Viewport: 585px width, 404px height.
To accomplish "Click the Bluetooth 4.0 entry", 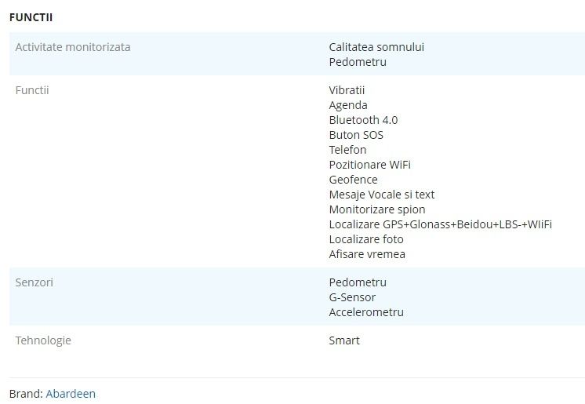I will (x=363, y=120).
